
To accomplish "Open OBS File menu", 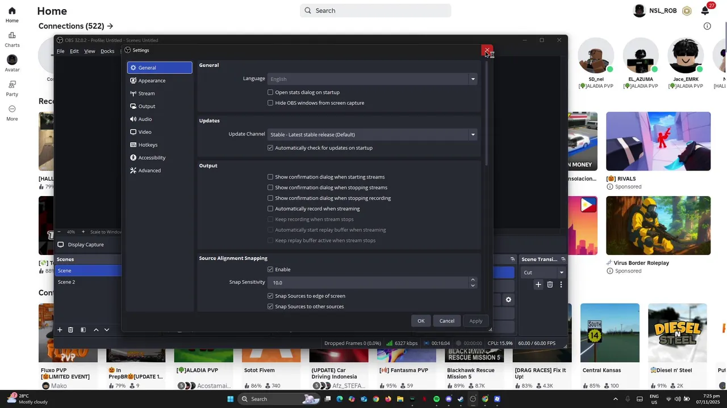I will [x=60, y=51].
